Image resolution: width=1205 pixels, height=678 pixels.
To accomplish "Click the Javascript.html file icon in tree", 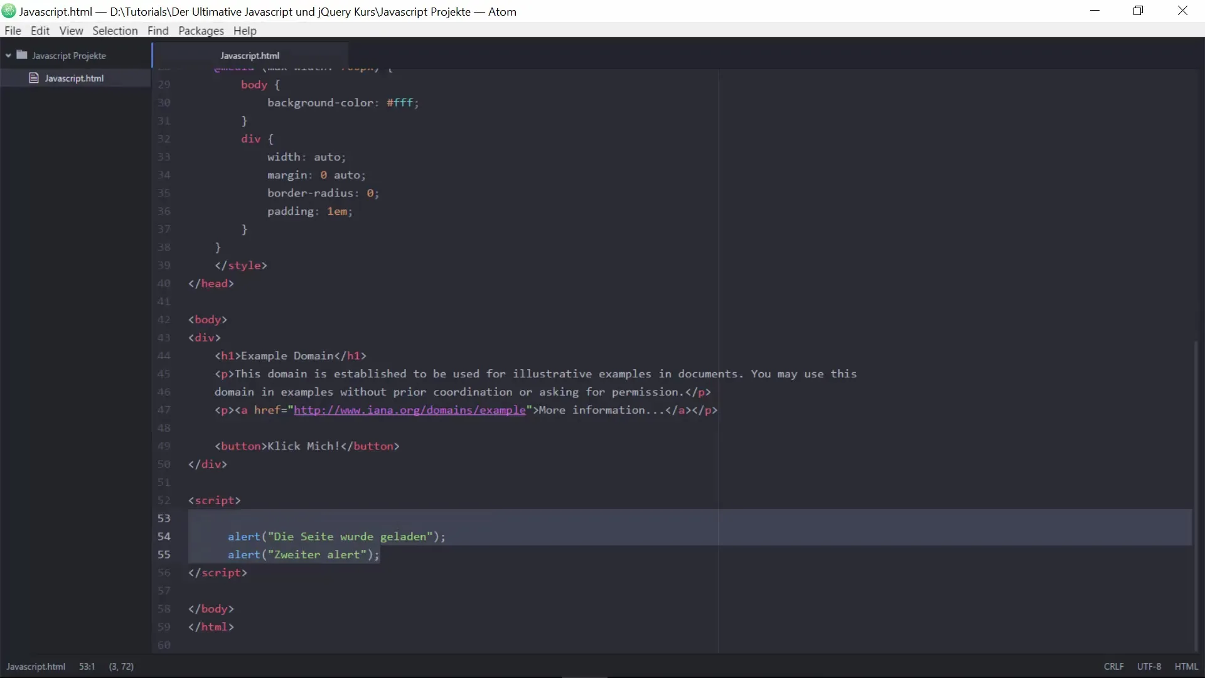I will pyautogui.click(x=34, y=78).
